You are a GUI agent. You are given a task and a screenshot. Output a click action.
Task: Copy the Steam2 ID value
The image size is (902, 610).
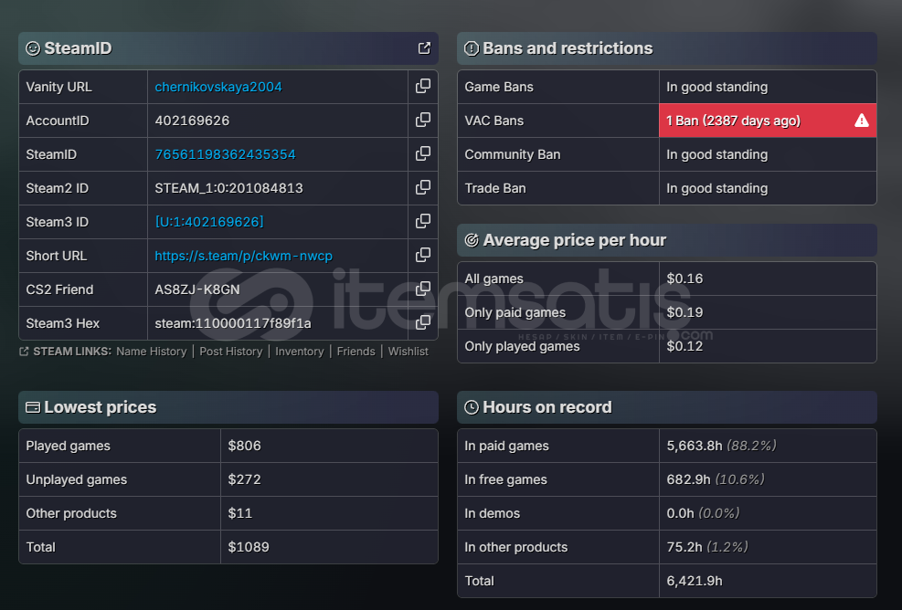[423, 188]
